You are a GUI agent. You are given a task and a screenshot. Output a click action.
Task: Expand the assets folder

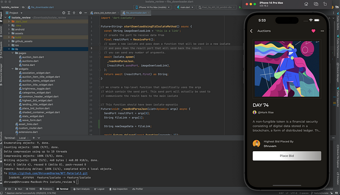(9, 34)
